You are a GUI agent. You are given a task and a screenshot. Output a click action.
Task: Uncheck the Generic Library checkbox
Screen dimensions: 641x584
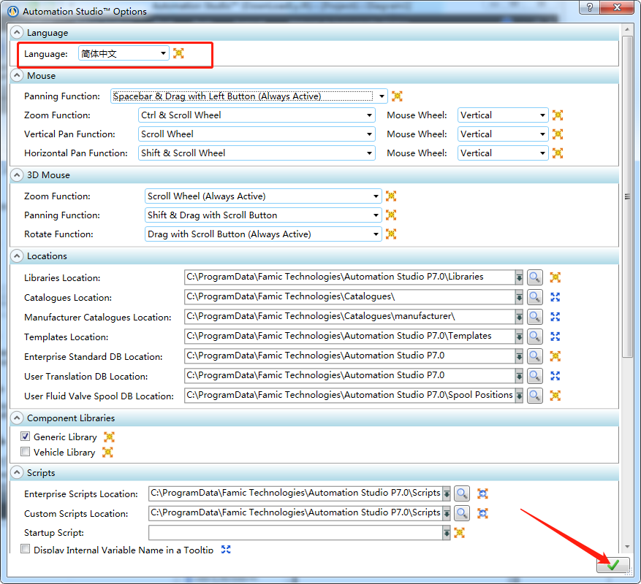click(x=26, y=437)
